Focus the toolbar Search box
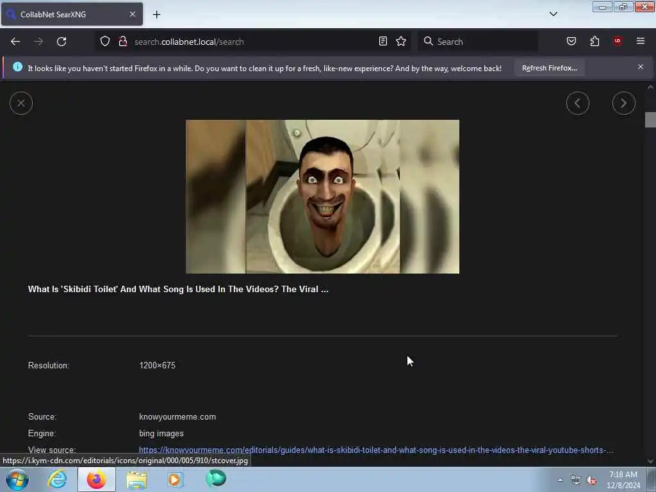Image resolution: width=656 pixels, height=492 pixels. click(478, 42)
